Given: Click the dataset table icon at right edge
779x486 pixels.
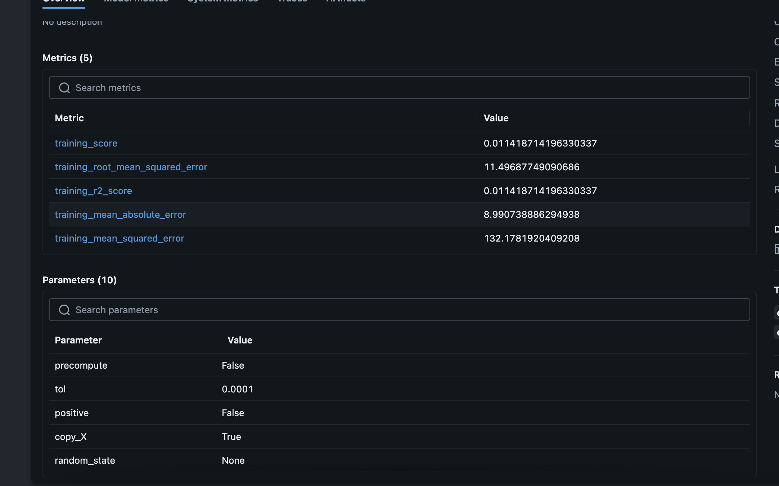Looking at the screenshot, I should 776,249.
